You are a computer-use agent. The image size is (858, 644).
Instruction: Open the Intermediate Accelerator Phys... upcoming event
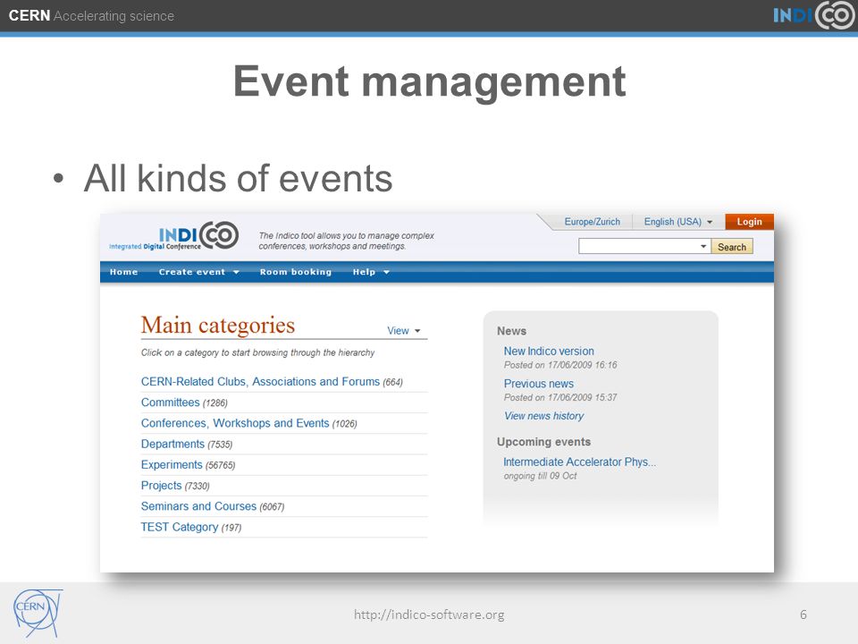point(579,462)
